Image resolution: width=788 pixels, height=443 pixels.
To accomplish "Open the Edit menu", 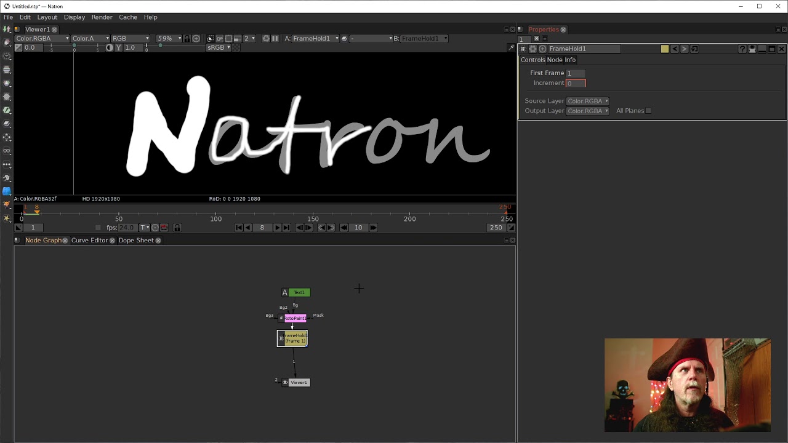I will 25,17.
